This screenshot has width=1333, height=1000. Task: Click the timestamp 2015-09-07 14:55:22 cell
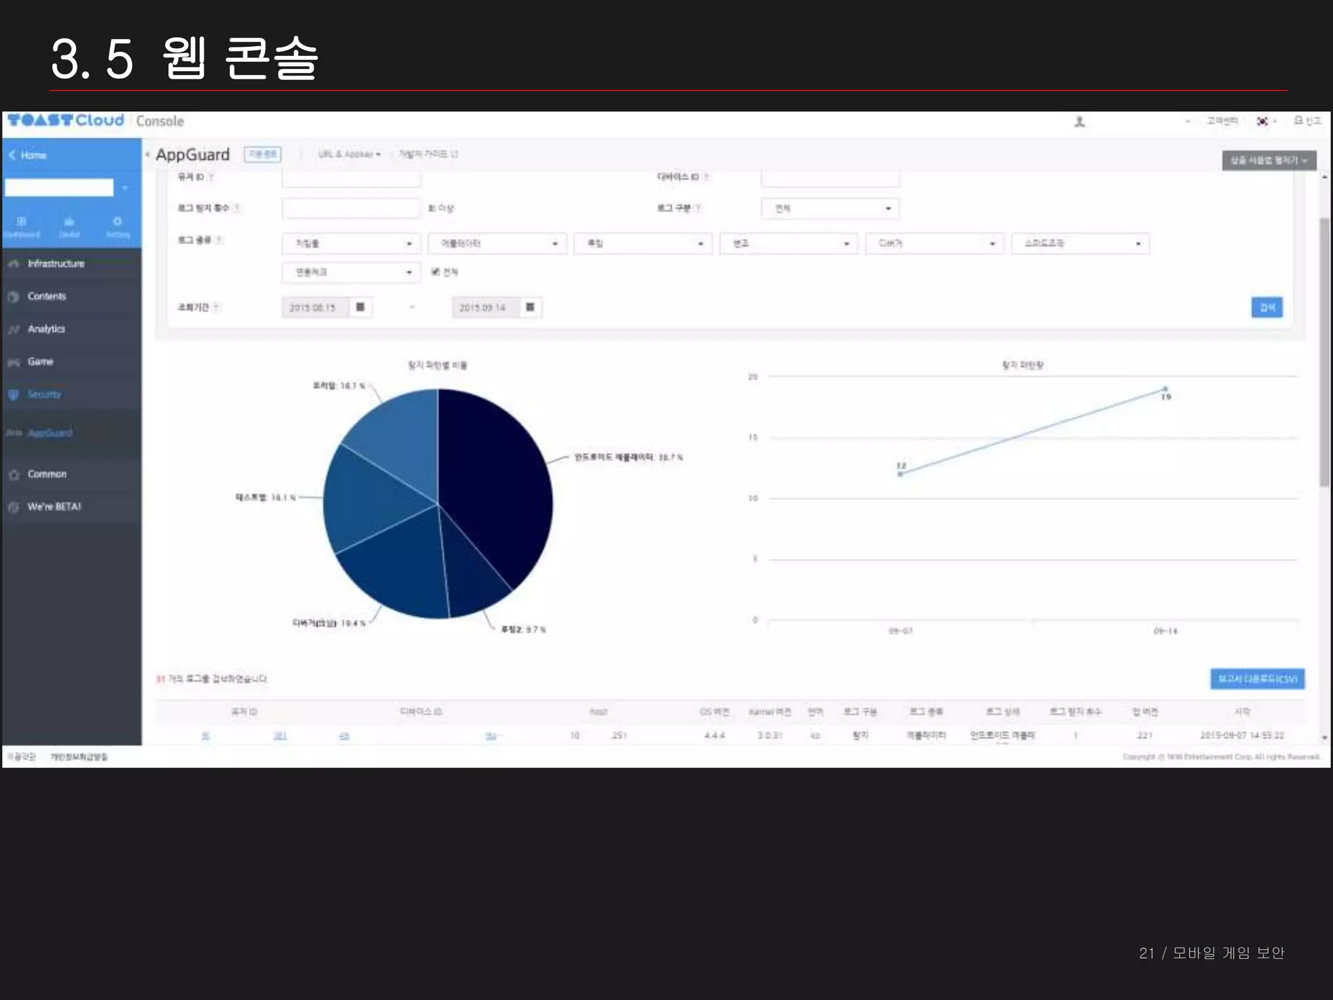(1242, 736)
